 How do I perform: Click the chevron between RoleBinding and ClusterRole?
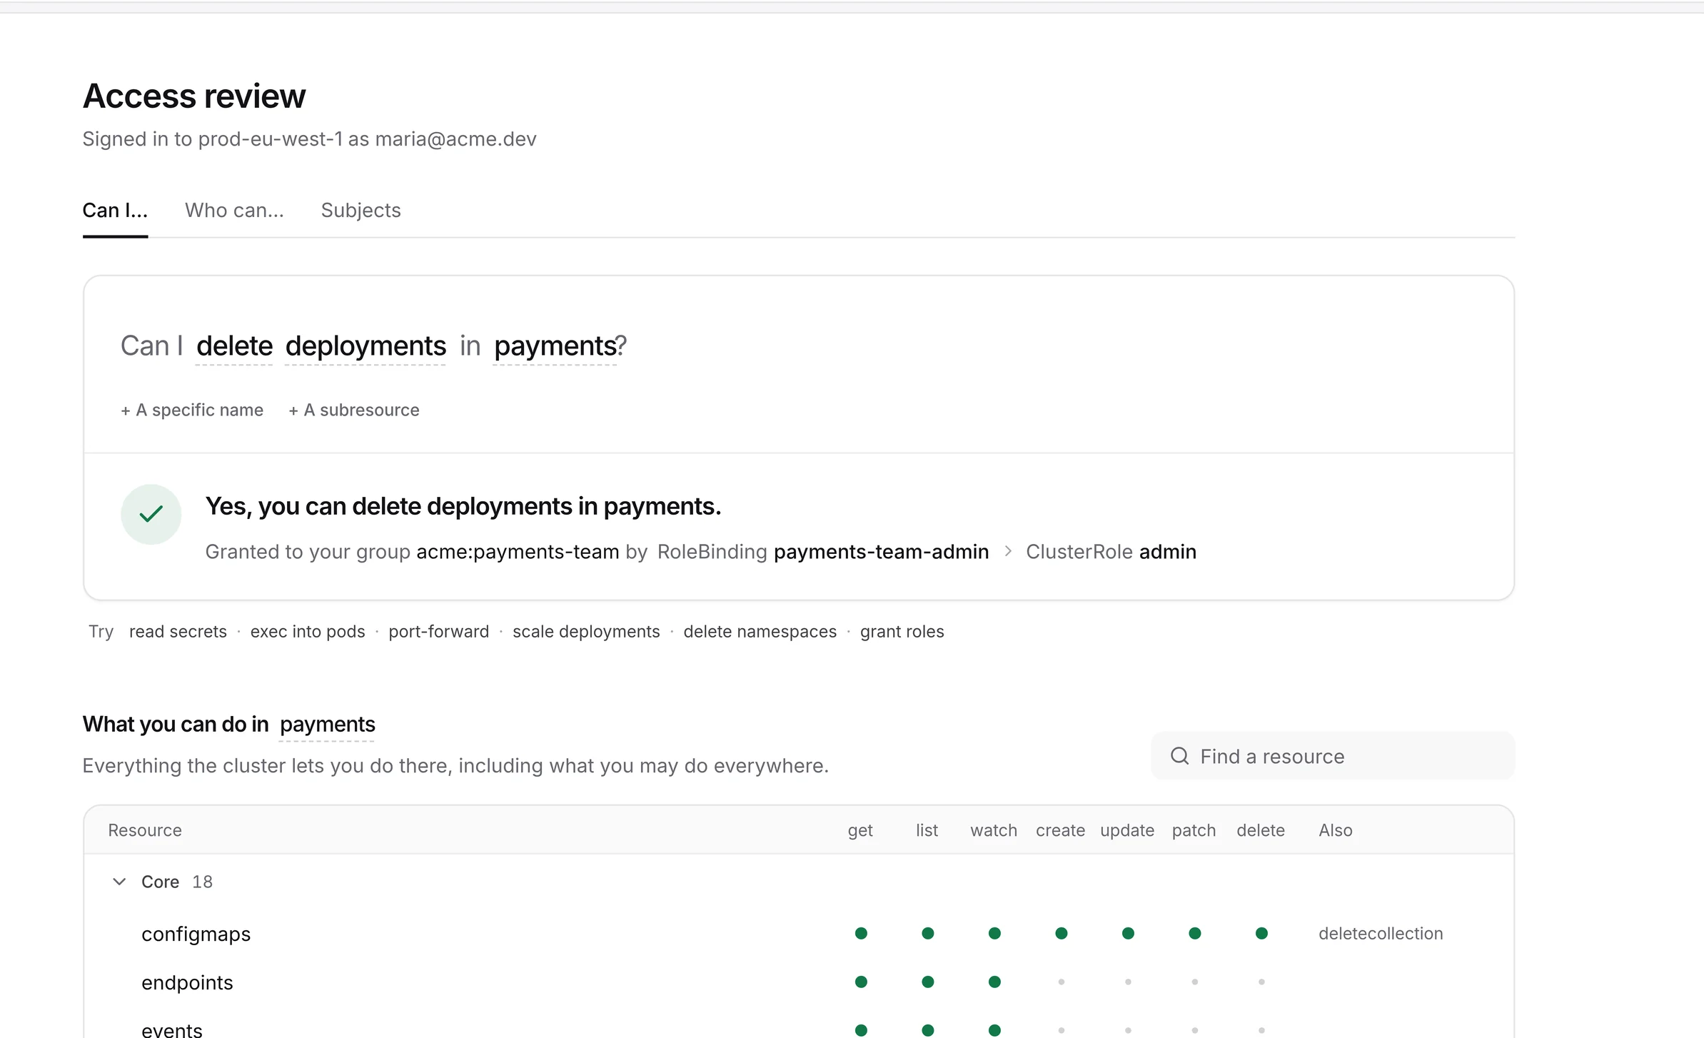tap(1008, 551)
